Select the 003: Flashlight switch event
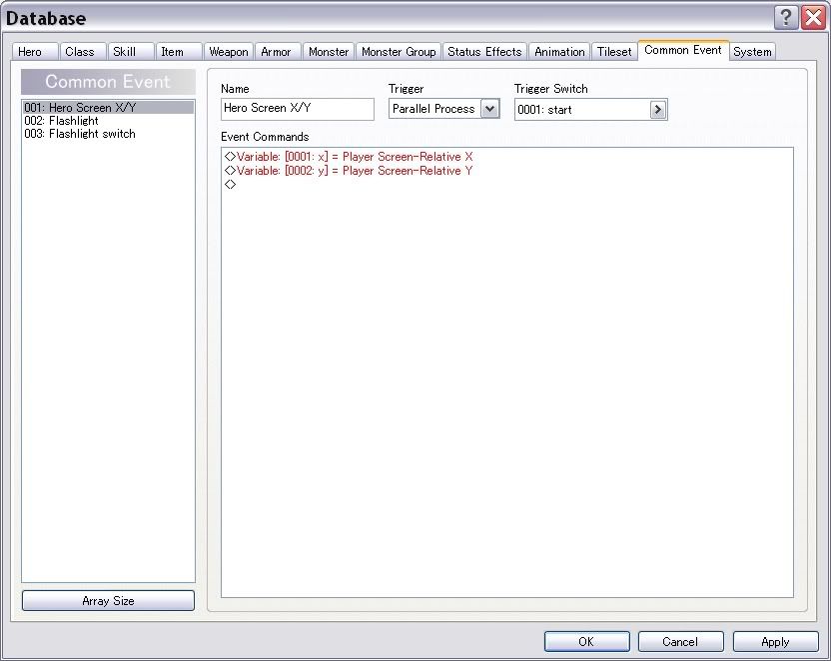This screenshot has height=661, width=831. 80,134
